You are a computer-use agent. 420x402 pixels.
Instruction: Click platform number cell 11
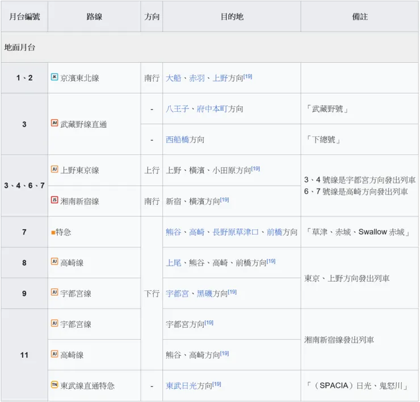(24, 355)
